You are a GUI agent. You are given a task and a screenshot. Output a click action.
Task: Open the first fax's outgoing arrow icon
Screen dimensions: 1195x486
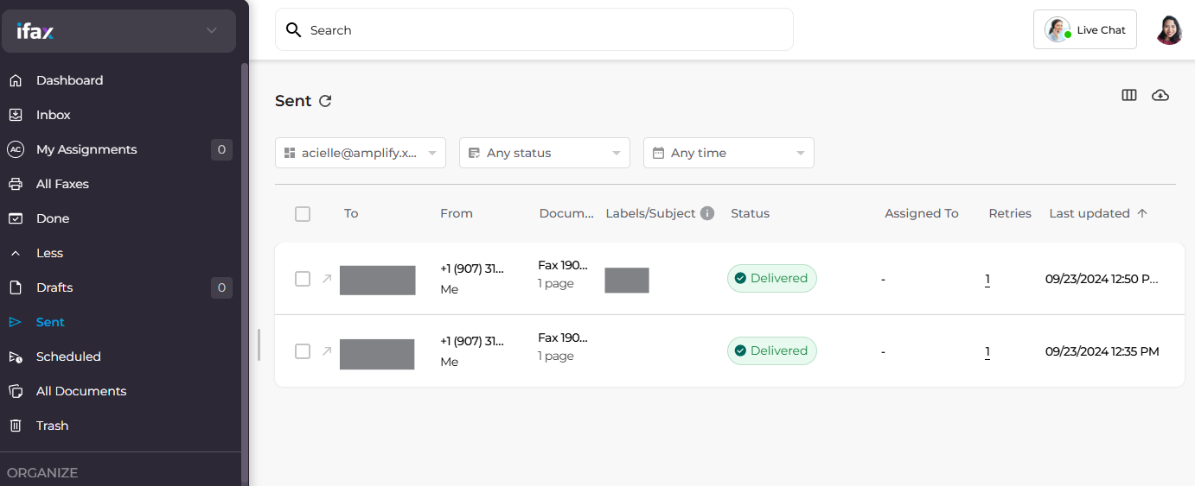[327, 279]
